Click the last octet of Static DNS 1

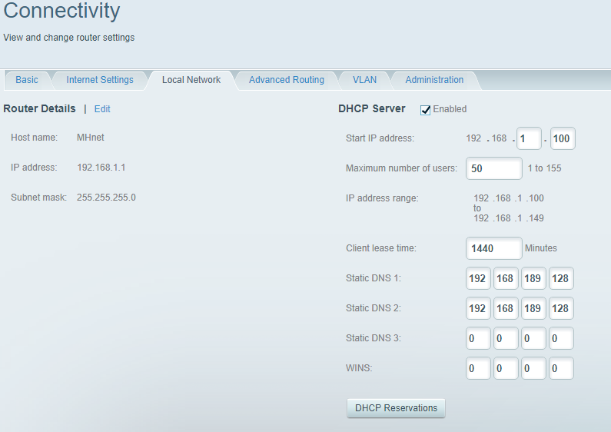[561, 278]
